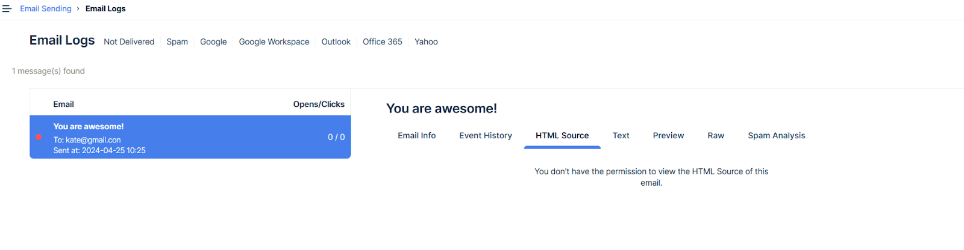Filter logs by Spam
This screenshot has height=250, width=964.
pyautogui.click(x=177, y=42)
